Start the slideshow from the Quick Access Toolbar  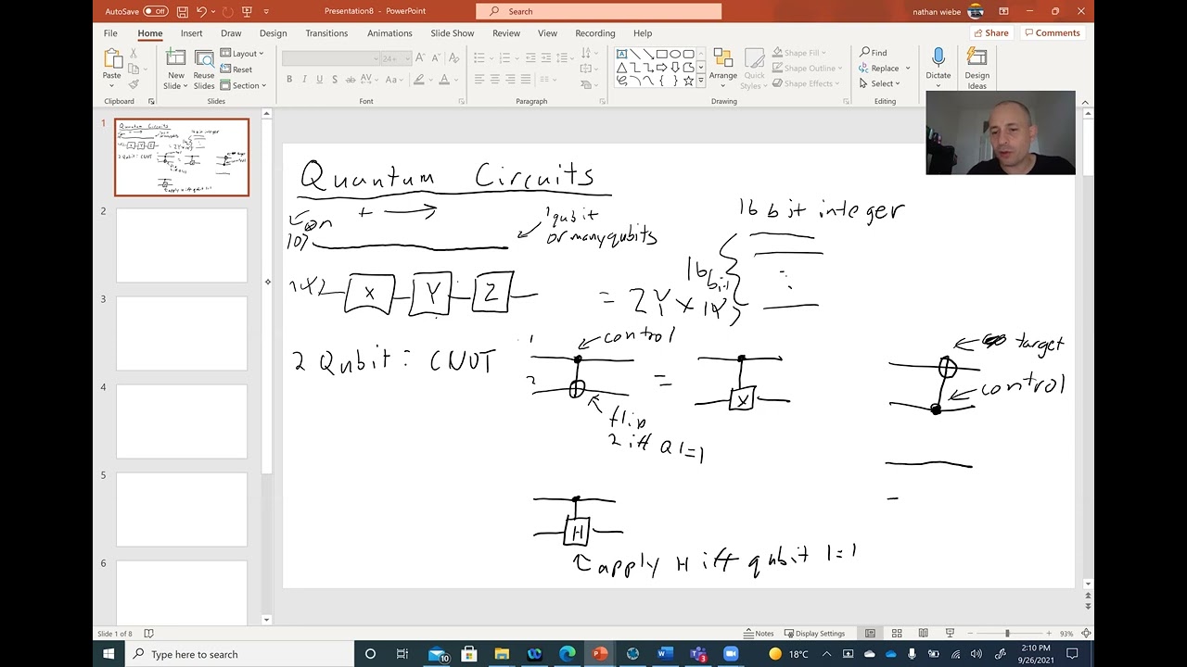247,11
